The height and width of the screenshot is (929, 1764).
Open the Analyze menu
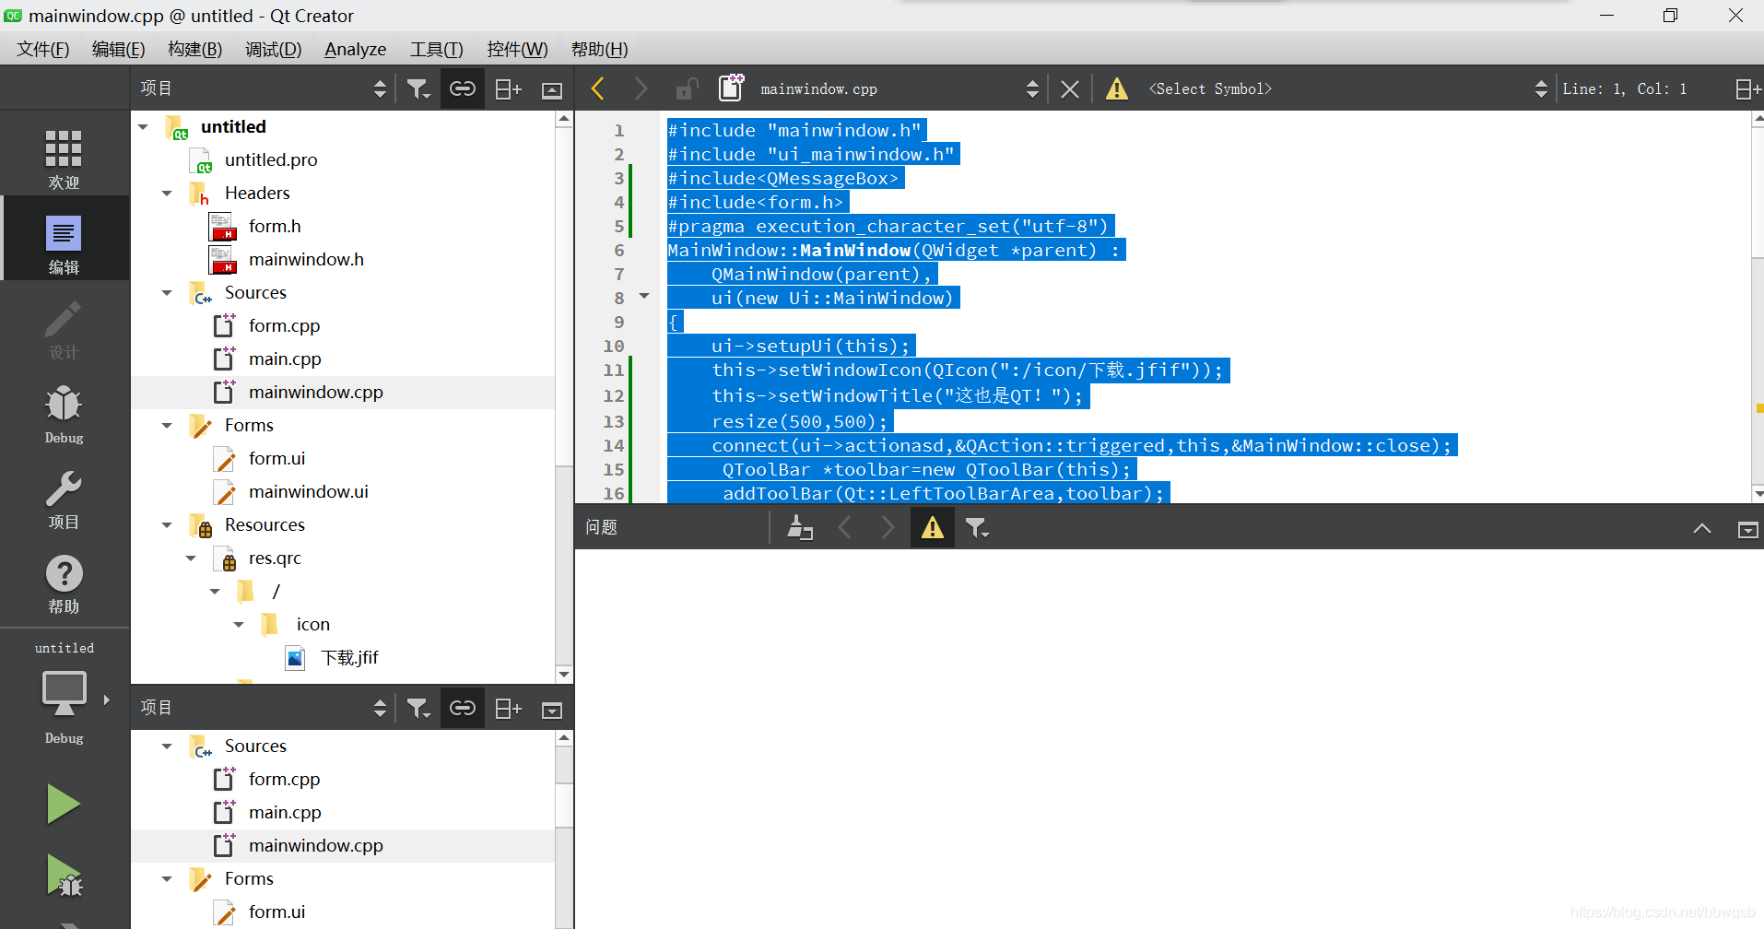[x=355, y=49]
